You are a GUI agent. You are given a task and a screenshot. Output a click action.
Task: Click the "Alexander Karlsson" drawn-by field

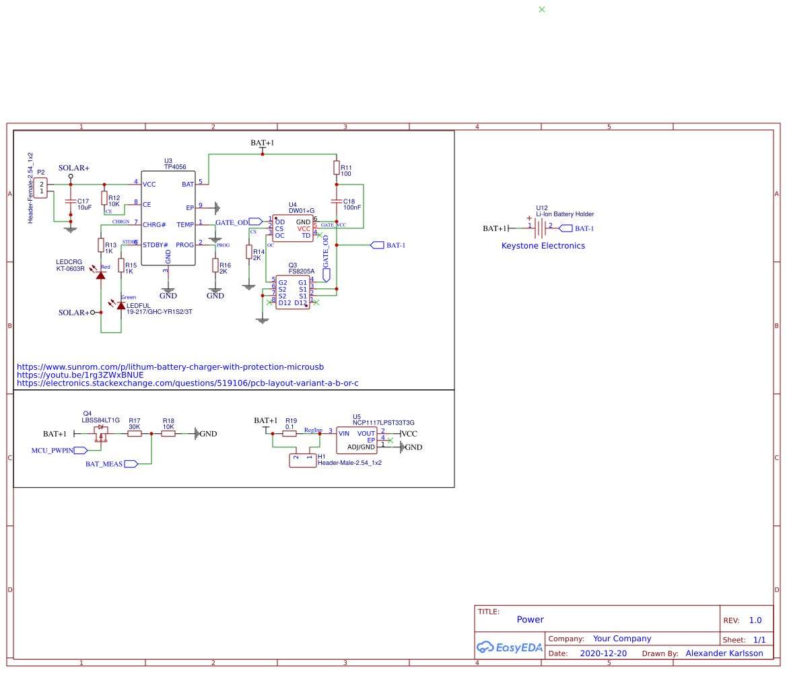724,653
